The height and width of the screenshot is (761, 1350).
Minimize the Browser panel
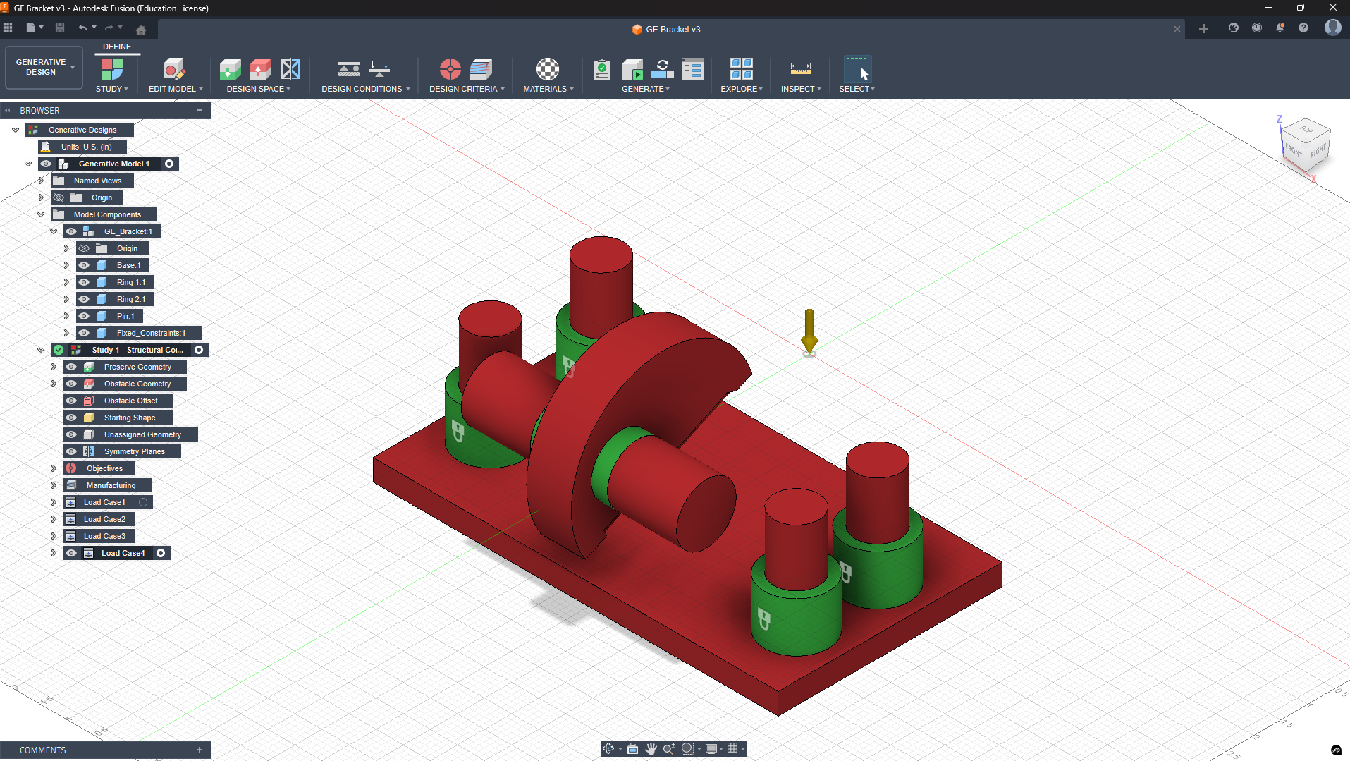point(200,110)
